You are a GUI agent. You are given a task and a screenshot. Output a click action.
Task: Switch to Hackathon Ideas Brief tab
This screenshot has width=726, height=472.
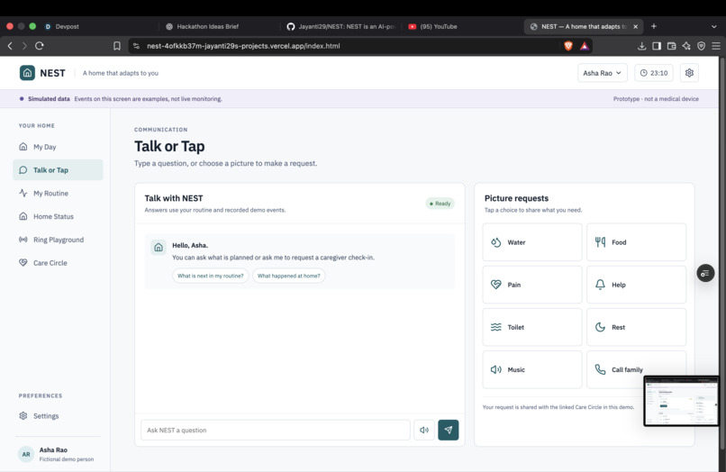point(218,26)
